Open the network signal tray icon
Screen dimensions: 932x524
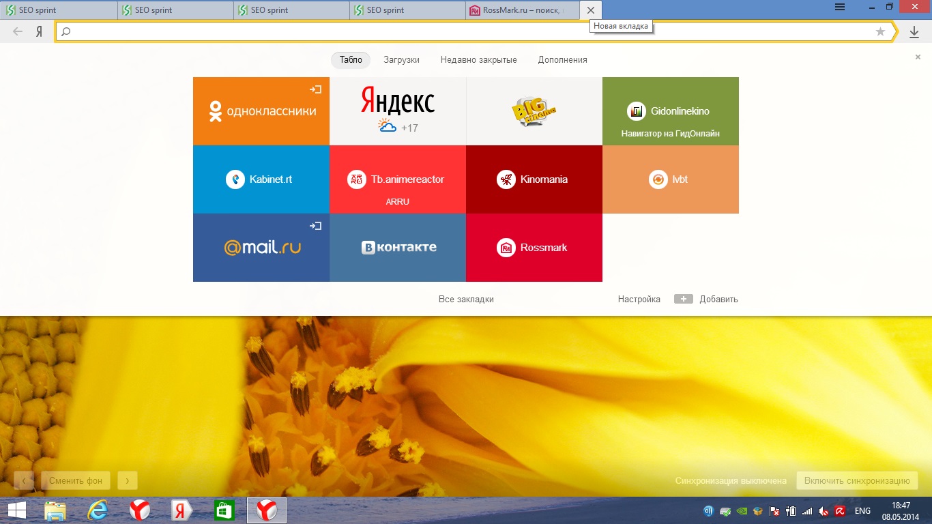pos(808,510)
